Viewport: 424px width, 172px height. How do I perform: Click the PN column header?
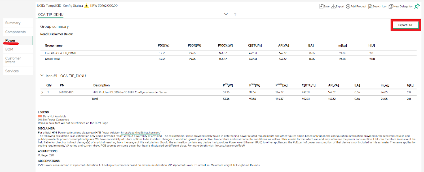click(62, 85)
